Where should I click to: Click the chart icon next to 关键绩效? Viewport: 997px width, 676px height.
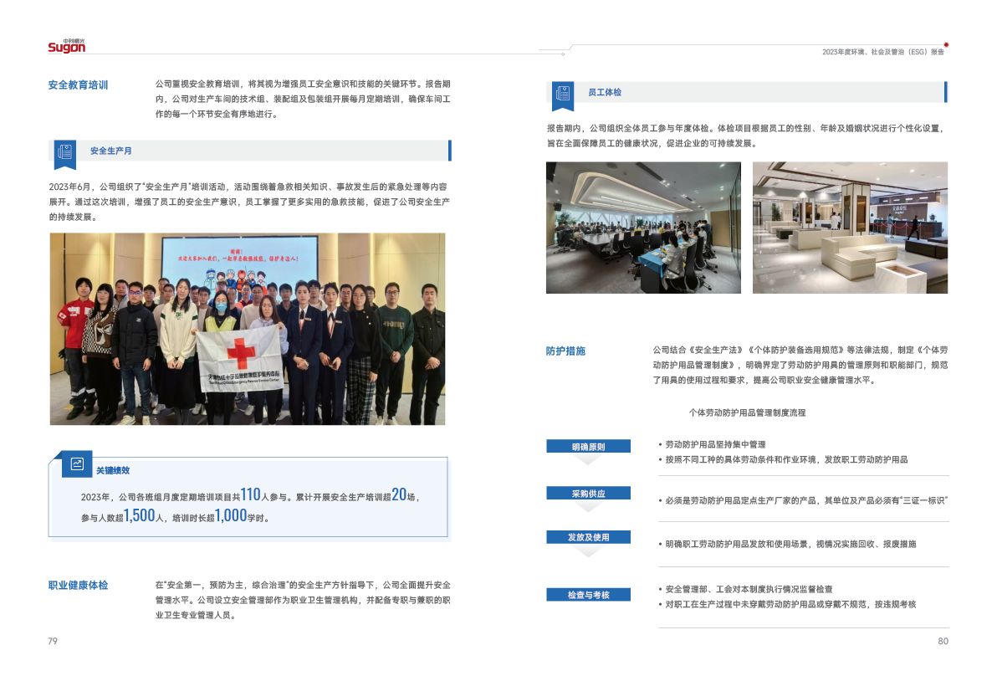(77, 463)
